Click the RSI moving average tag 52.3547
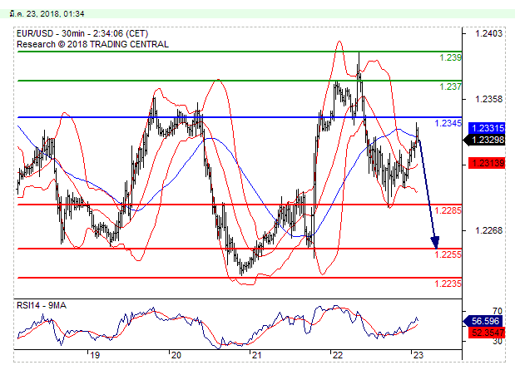515x370 pixels. pyautogui.click(x=487, y=333)
